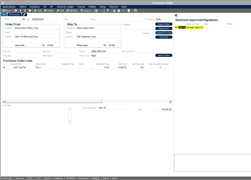Open the print options dropdown arrow
Image resolution: width=251 pixels, height=180 pixels.
click(100, 11)
